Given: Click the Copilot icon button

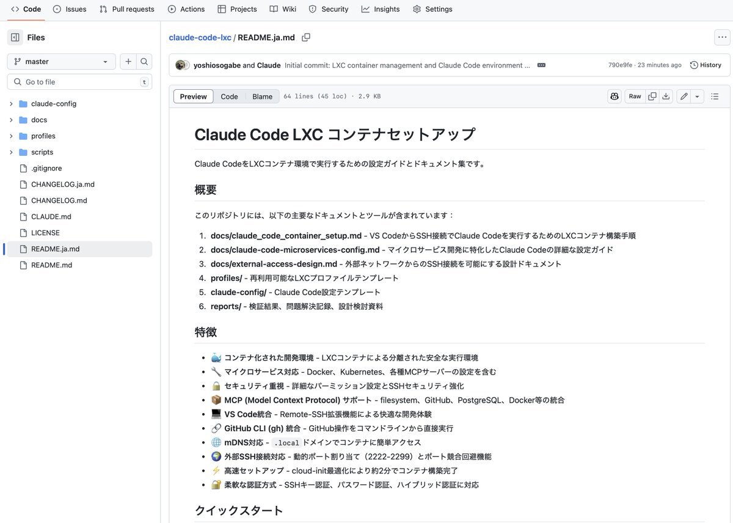Looking at the screenshot, I should coord(614,97).
